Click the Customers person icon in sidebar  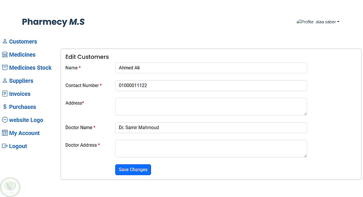point(5,41)
